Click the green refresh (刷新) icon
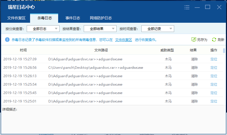 point(214,40)
